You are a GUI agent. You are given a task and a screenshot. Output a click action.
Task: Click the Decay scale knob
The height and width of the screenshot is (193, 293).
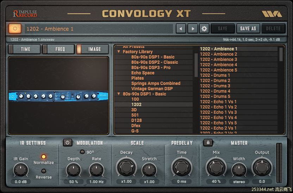[x=126, y=167]
